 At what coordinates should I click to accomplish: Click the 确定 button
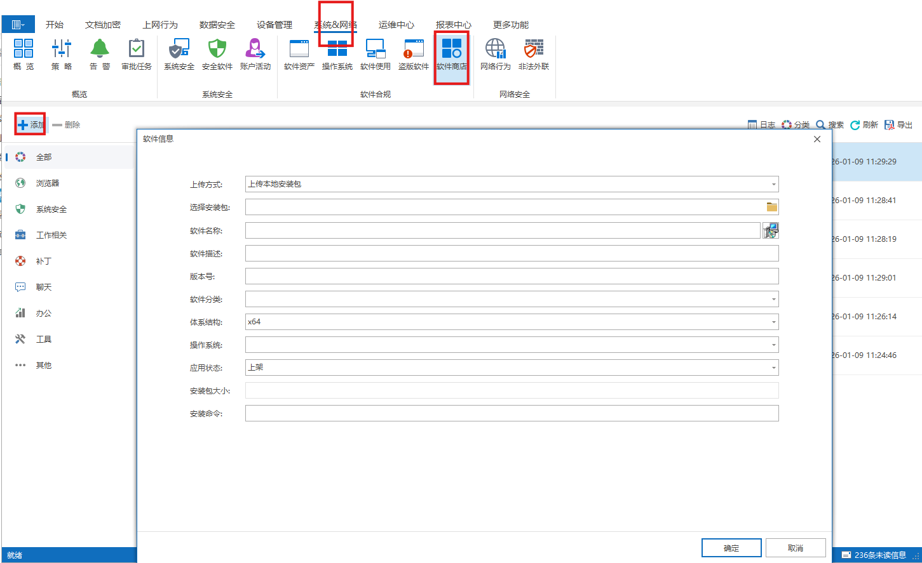(x=731, y=548)
